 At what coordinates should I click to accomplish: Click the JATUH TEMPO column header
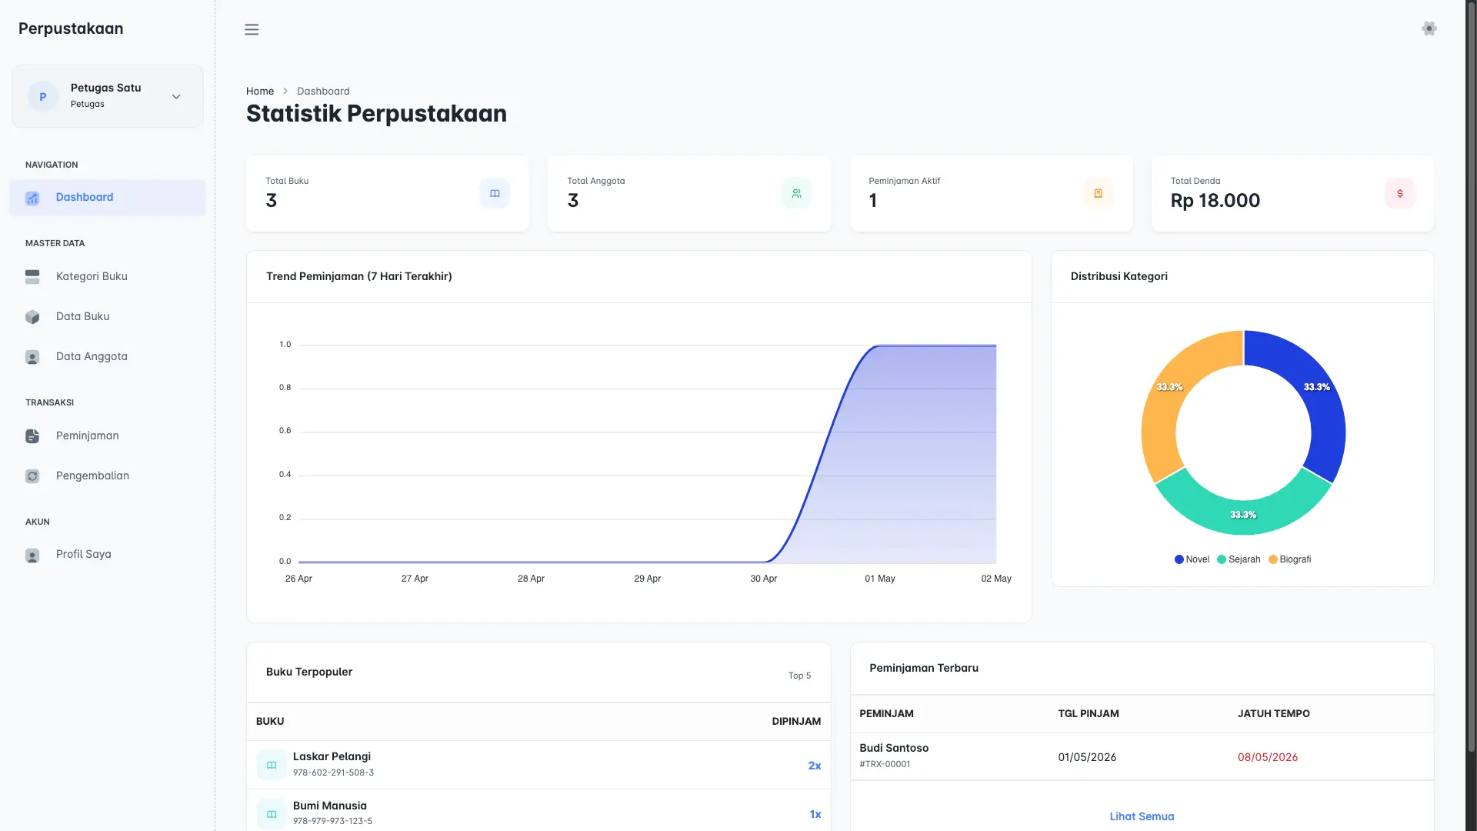[1273, 714]
